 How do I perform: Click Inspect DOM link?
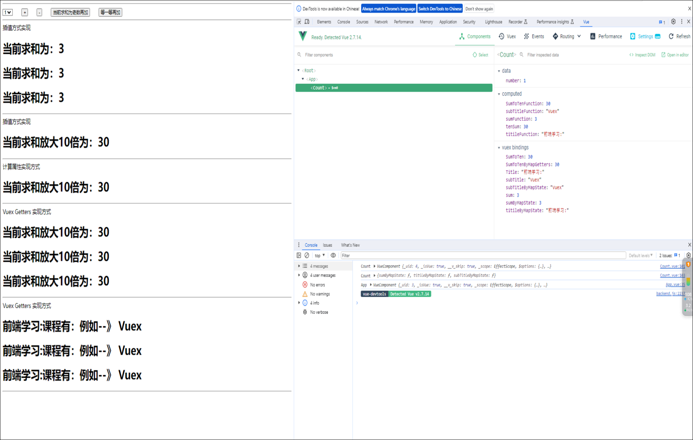coord(642,55)
